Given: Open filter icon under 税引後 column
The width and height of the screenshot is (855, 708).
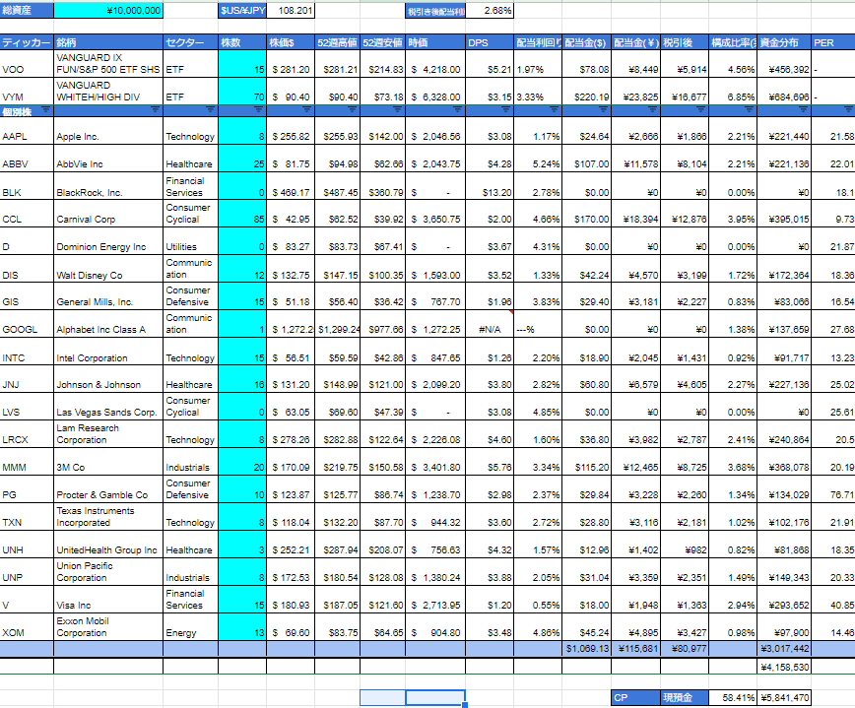Looking at the screenshot, I should pos(700,110).
